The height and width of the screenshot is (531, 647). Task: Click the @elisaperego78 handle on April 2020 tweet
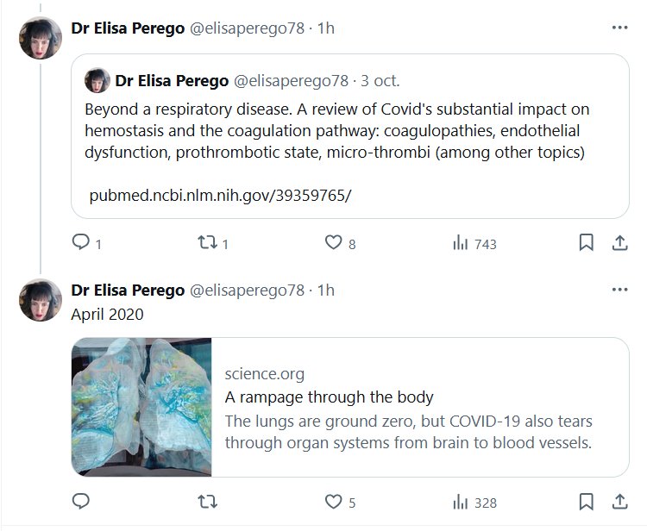(x=247, y=290)
